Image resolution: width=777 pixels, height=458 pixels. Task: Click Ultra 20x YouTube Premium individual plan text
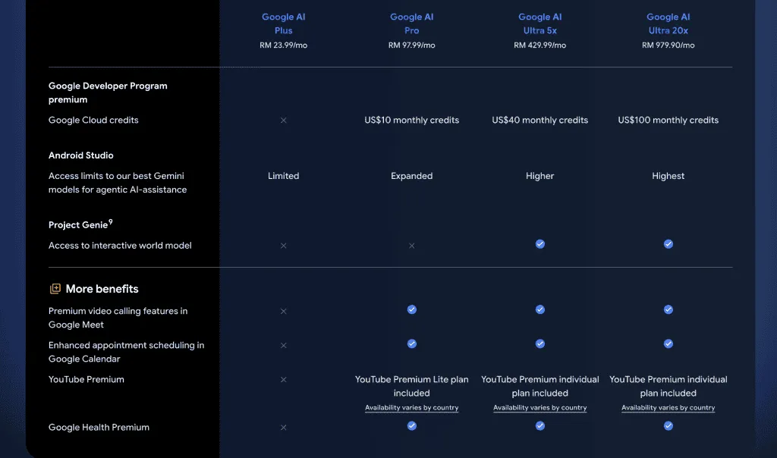tap(668, 386)
